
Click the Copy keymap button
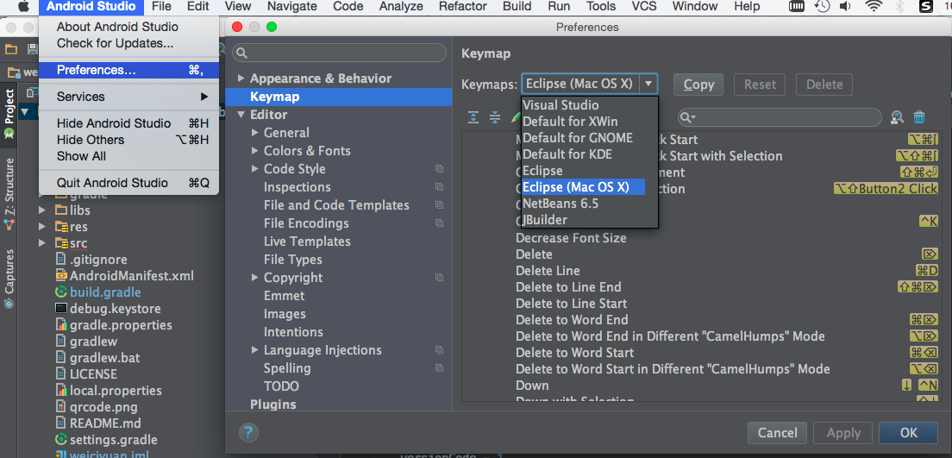(x=698, y=85)
